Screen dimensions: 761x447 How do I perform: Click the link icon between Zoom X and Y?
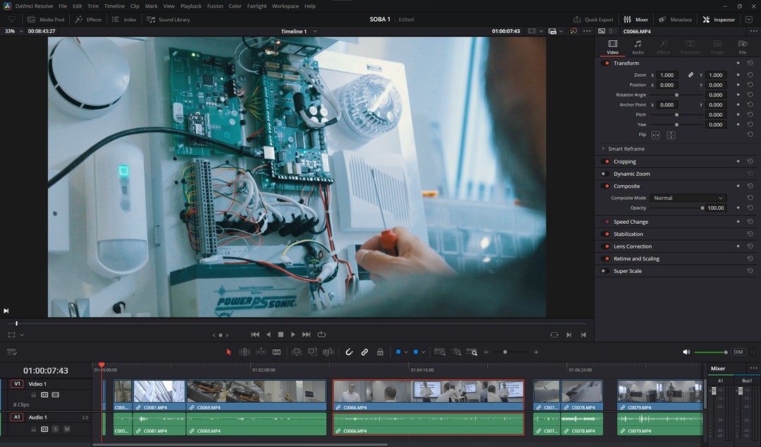[691, 75]
